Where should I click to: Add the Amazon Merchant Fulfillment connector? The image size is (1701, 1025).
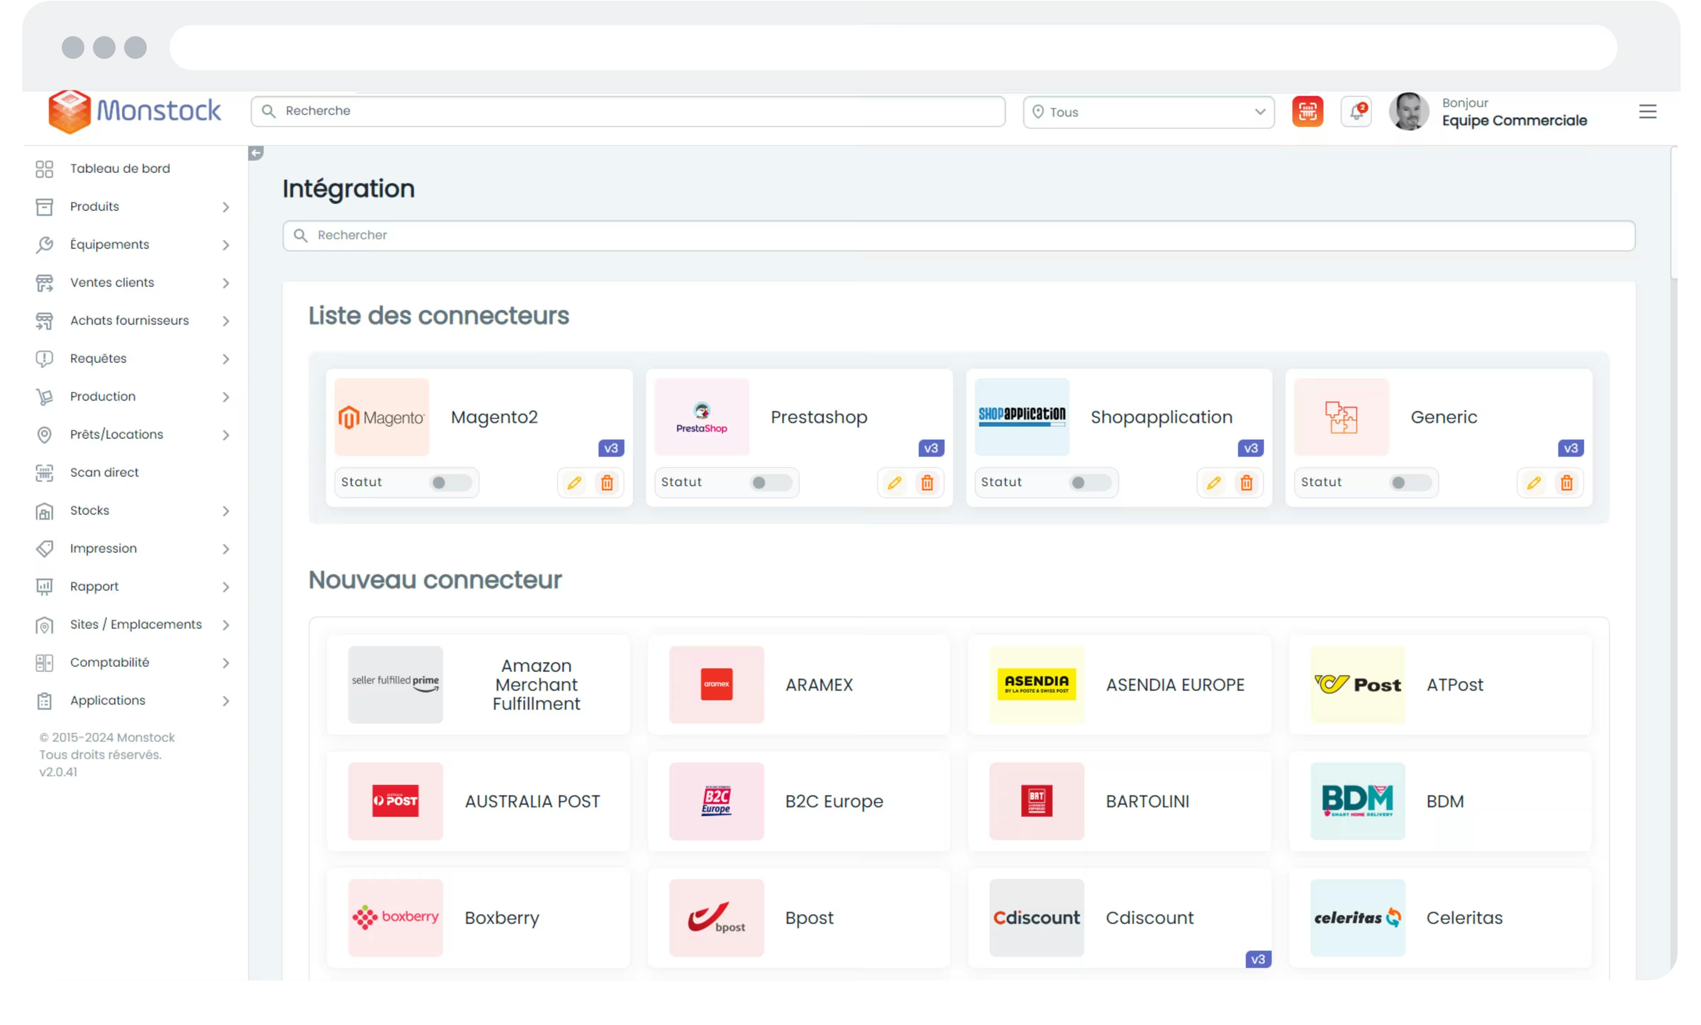point(478,685)
